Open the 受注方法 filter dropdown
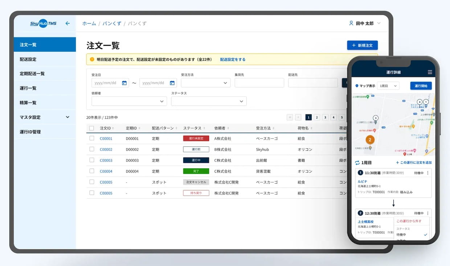 pyautogui.click(x=206, y=83)
